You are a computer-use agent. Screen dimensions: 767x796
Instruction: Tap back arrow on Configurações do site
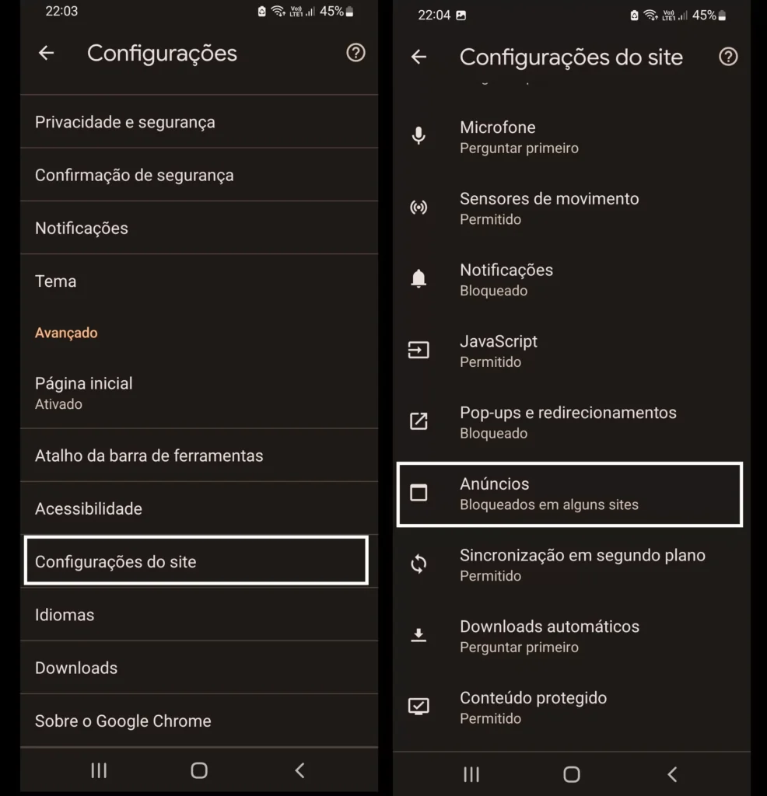(419, 57)
